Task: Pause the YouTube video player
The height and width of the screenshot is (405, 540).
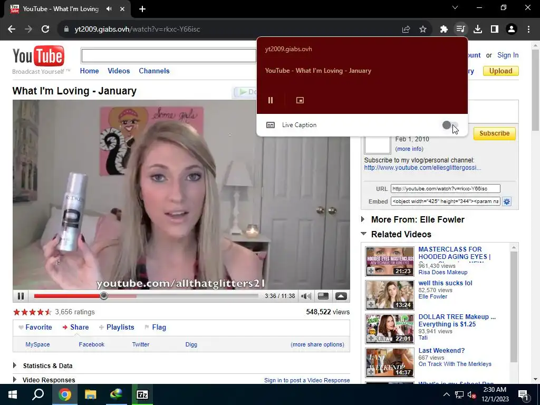Action: coord(21,296)
